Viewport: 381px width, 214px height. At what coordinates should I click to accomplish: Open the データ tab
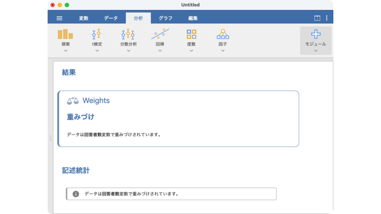coord(111,18)
